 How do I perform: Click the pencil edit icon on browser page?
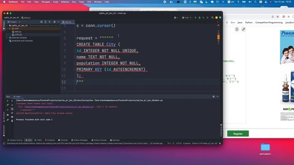point(243,29)
